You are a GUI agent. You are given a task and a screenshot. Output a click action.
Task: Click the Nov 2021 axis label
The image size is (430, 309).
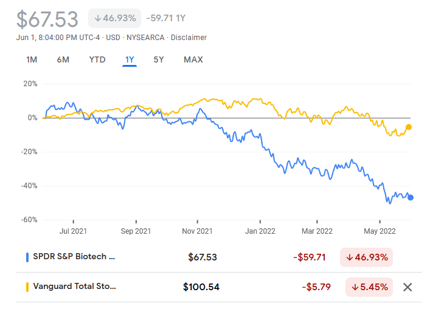[x=198, y=231]
